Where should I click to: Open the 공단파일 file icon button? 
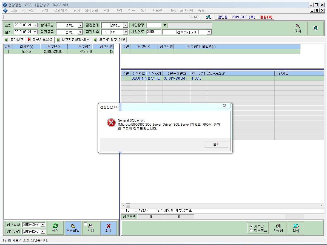click(73, 228)
